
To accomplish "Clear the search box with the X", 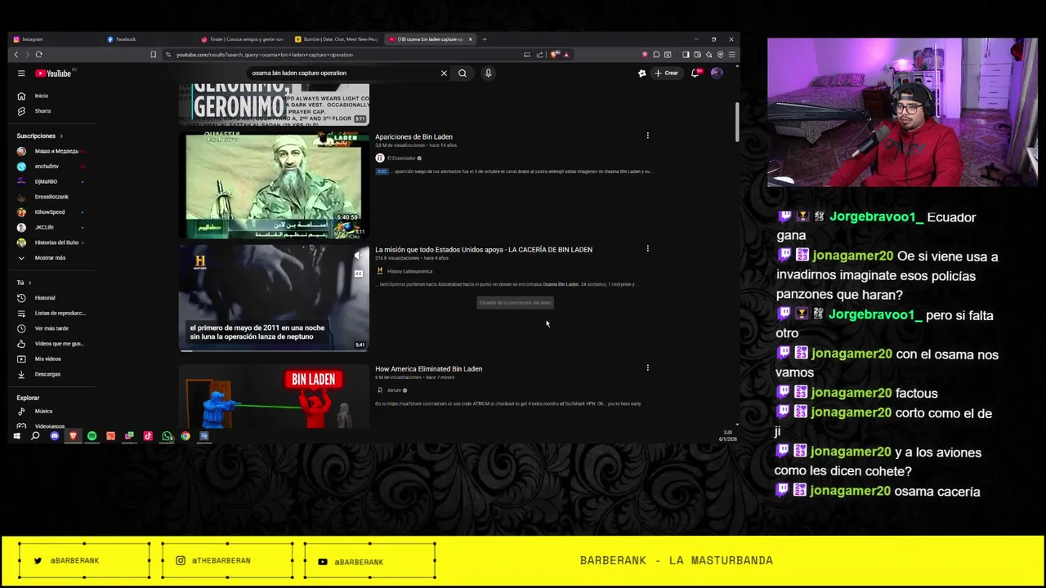I will coord(444,73).
